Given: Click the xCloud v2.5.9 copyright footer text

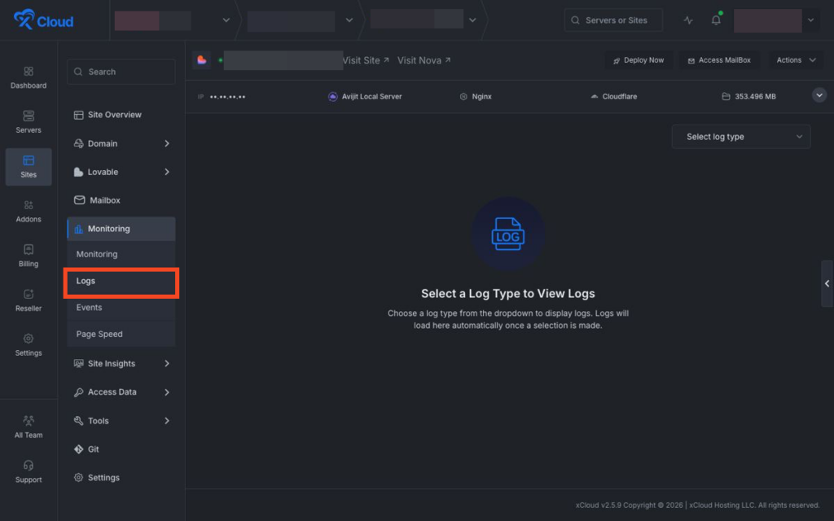Looking at the screenshot, I should point(697,505).
